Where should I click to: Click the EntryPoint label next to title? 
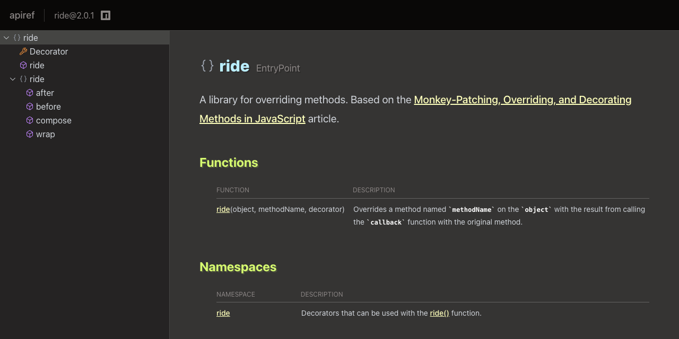click(x=278, y=68)
